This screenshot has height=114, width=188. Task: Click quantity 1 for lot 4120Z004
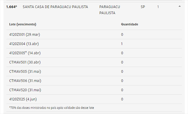tap(122, 44)
